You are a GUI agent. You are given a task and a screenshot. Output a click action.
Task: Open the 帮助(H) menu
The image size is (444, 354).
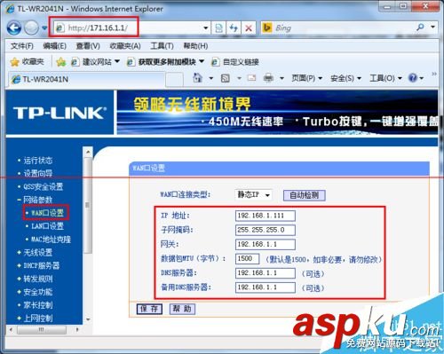coord(195,46)
